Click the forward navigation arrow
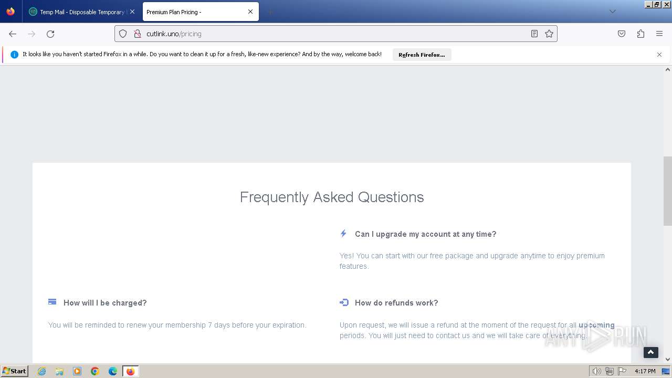Image resolution: width=672 pixels, height=378 pixels. (x=31, y=34)
